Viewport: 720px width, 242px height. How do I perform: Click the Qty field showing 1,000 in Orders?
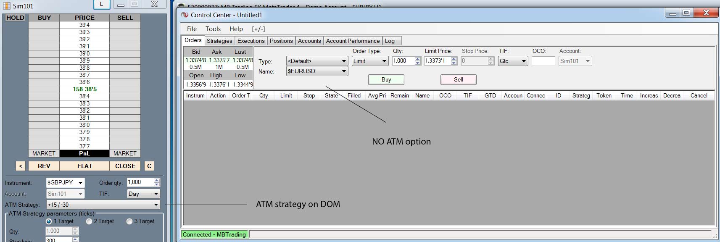(403, 61)
